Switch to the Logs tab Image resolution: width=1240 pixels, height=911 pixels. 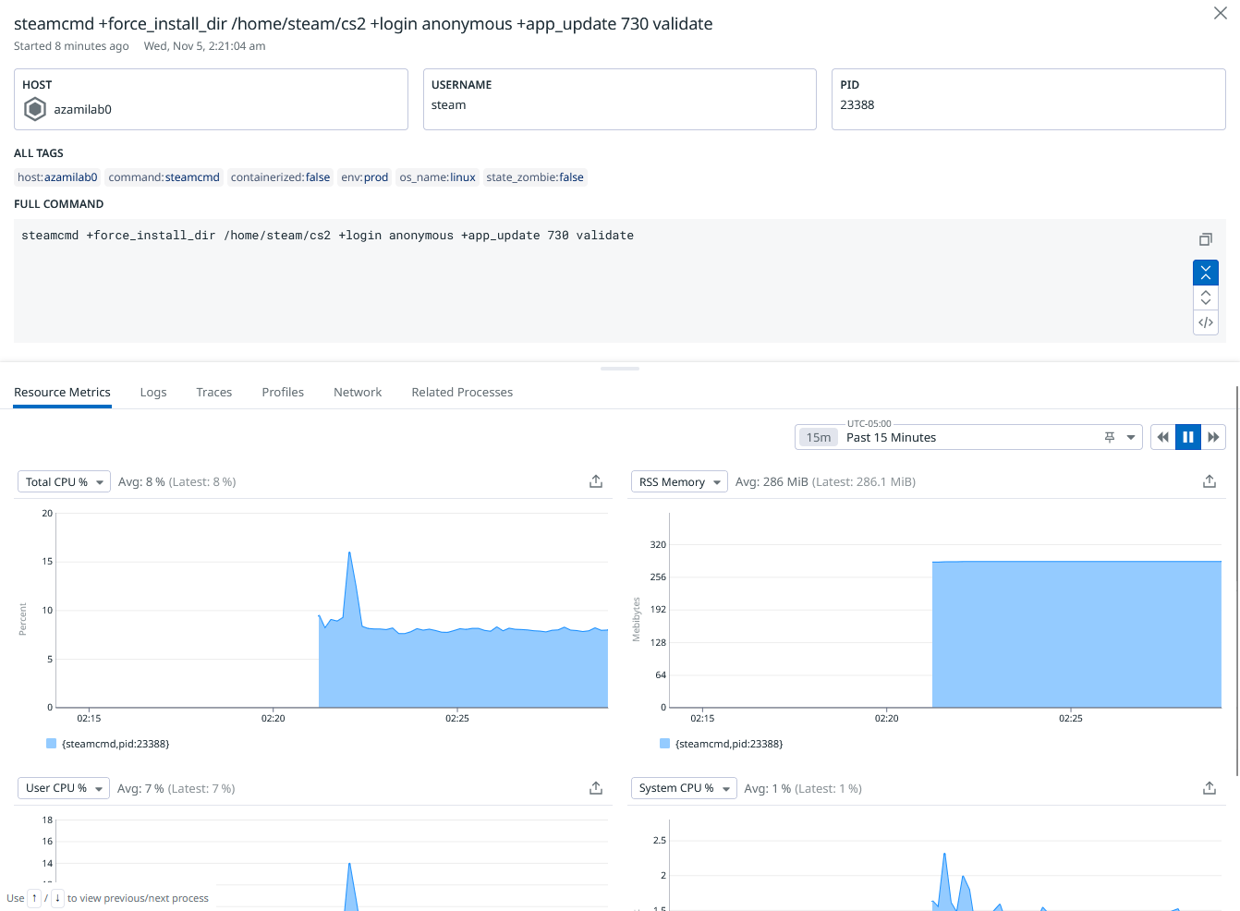153,392
